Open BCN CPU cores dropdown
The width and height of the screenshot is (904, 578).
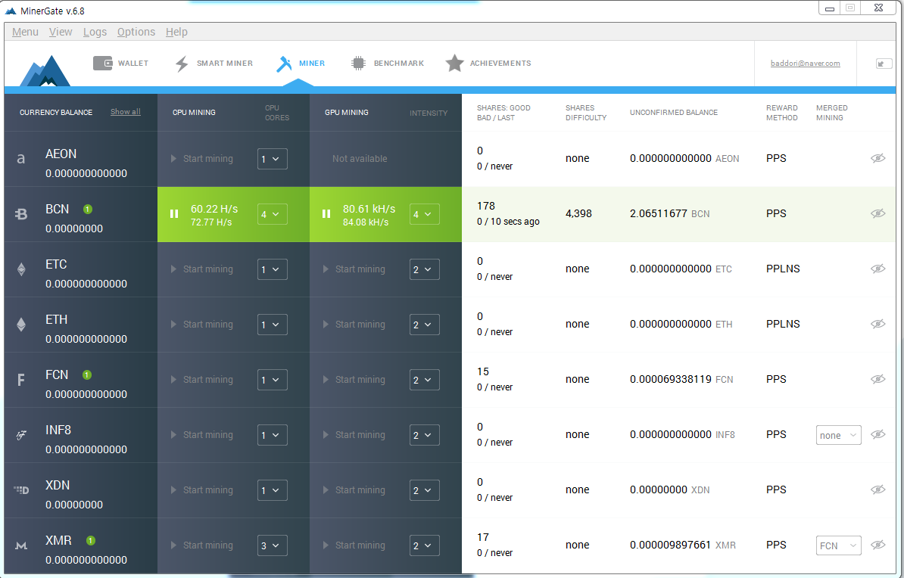[x=272, y=214]
